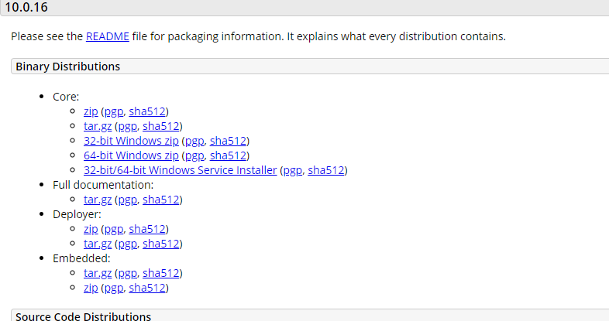Open pgp signature for Core zip

[x=114, y=111]
